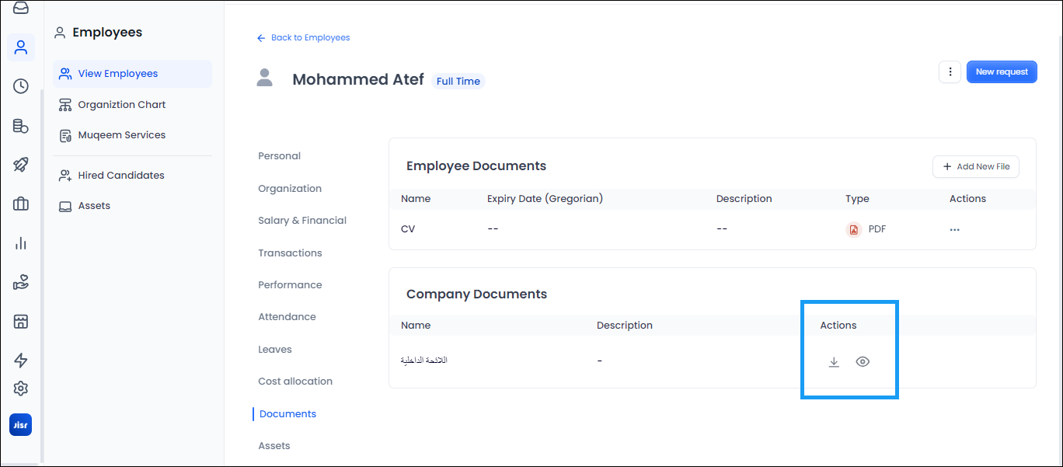Open the Salary & Financial tab
Screen dimensions: 1063x467
pyautogui.click(x=302, y=221)
